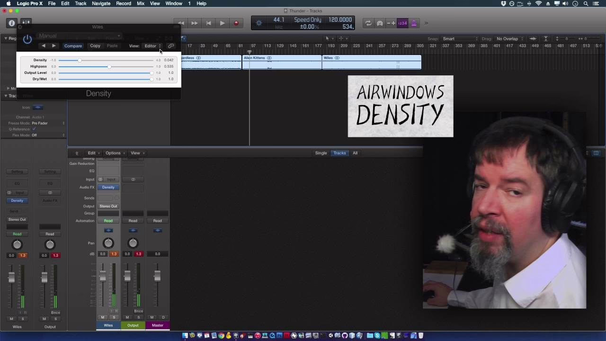The width and height of the screenshot is (606, 341).
Task: Click Master channel D dim button
Action: (x=163, y=317)
